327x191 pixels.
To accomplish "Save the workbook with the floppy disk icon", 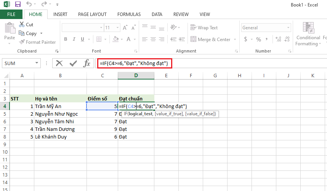I will (x=18, y=4).
